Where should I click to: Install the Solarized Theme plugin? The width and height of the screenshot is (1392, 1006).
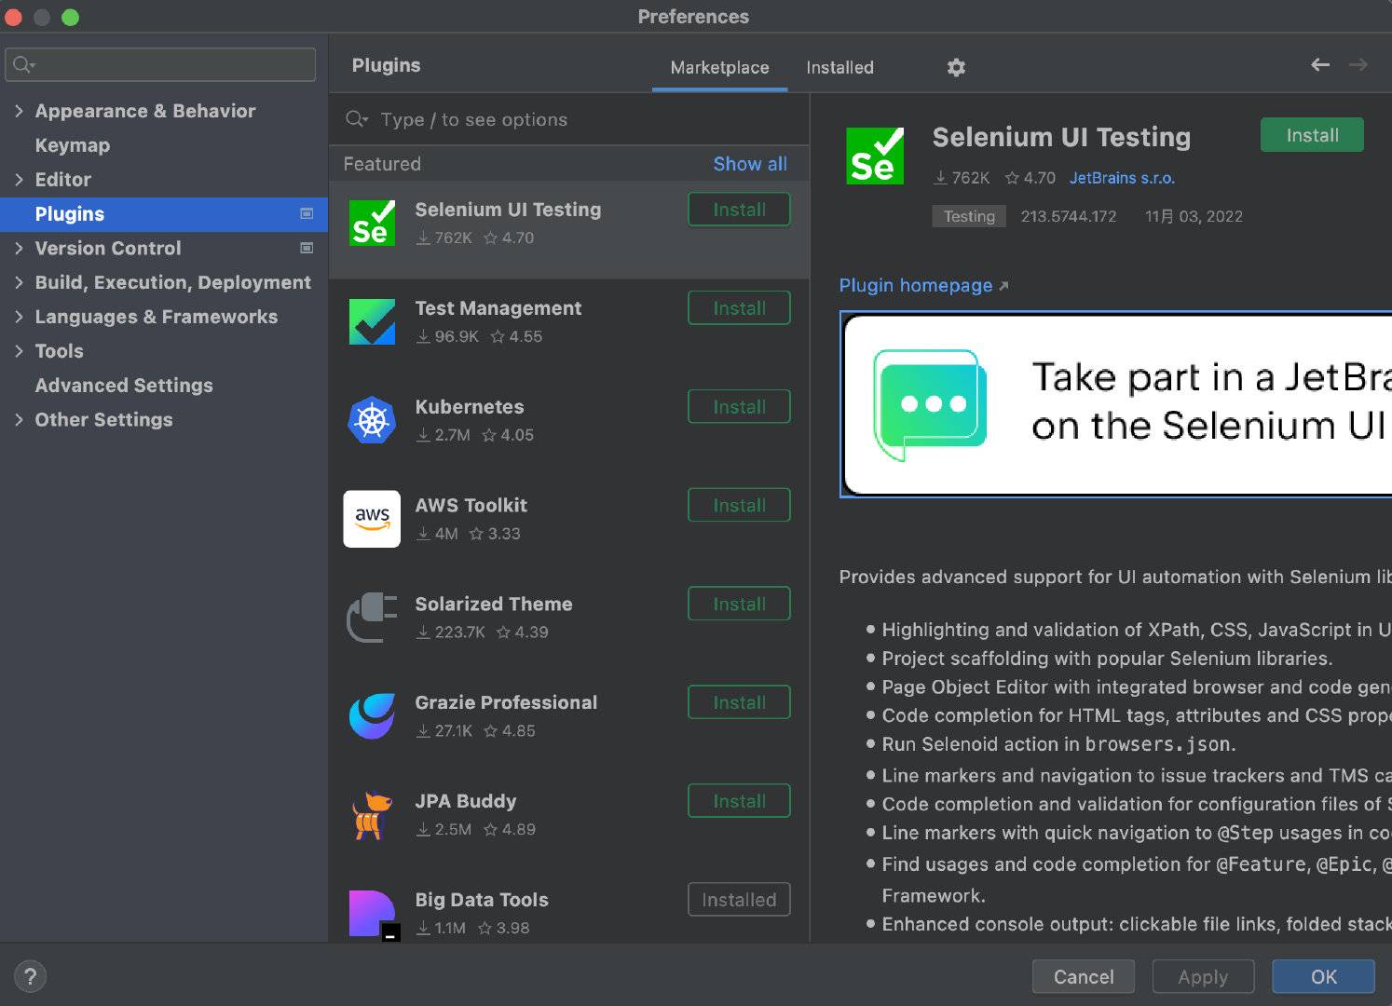tap(739, 604)
